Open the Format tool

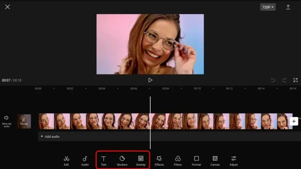[x=196, y=161]
